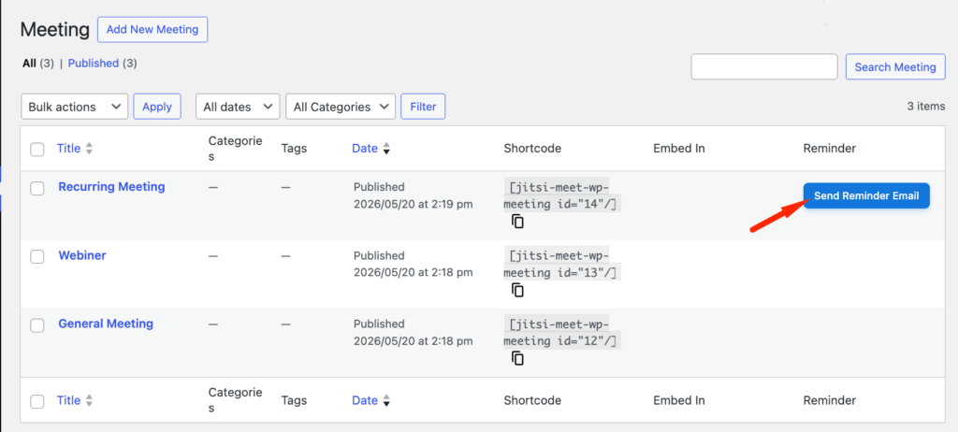Viewport: 958px width, 432px height.
Task: Open the General Meeting title link
Action: point(106,324)
